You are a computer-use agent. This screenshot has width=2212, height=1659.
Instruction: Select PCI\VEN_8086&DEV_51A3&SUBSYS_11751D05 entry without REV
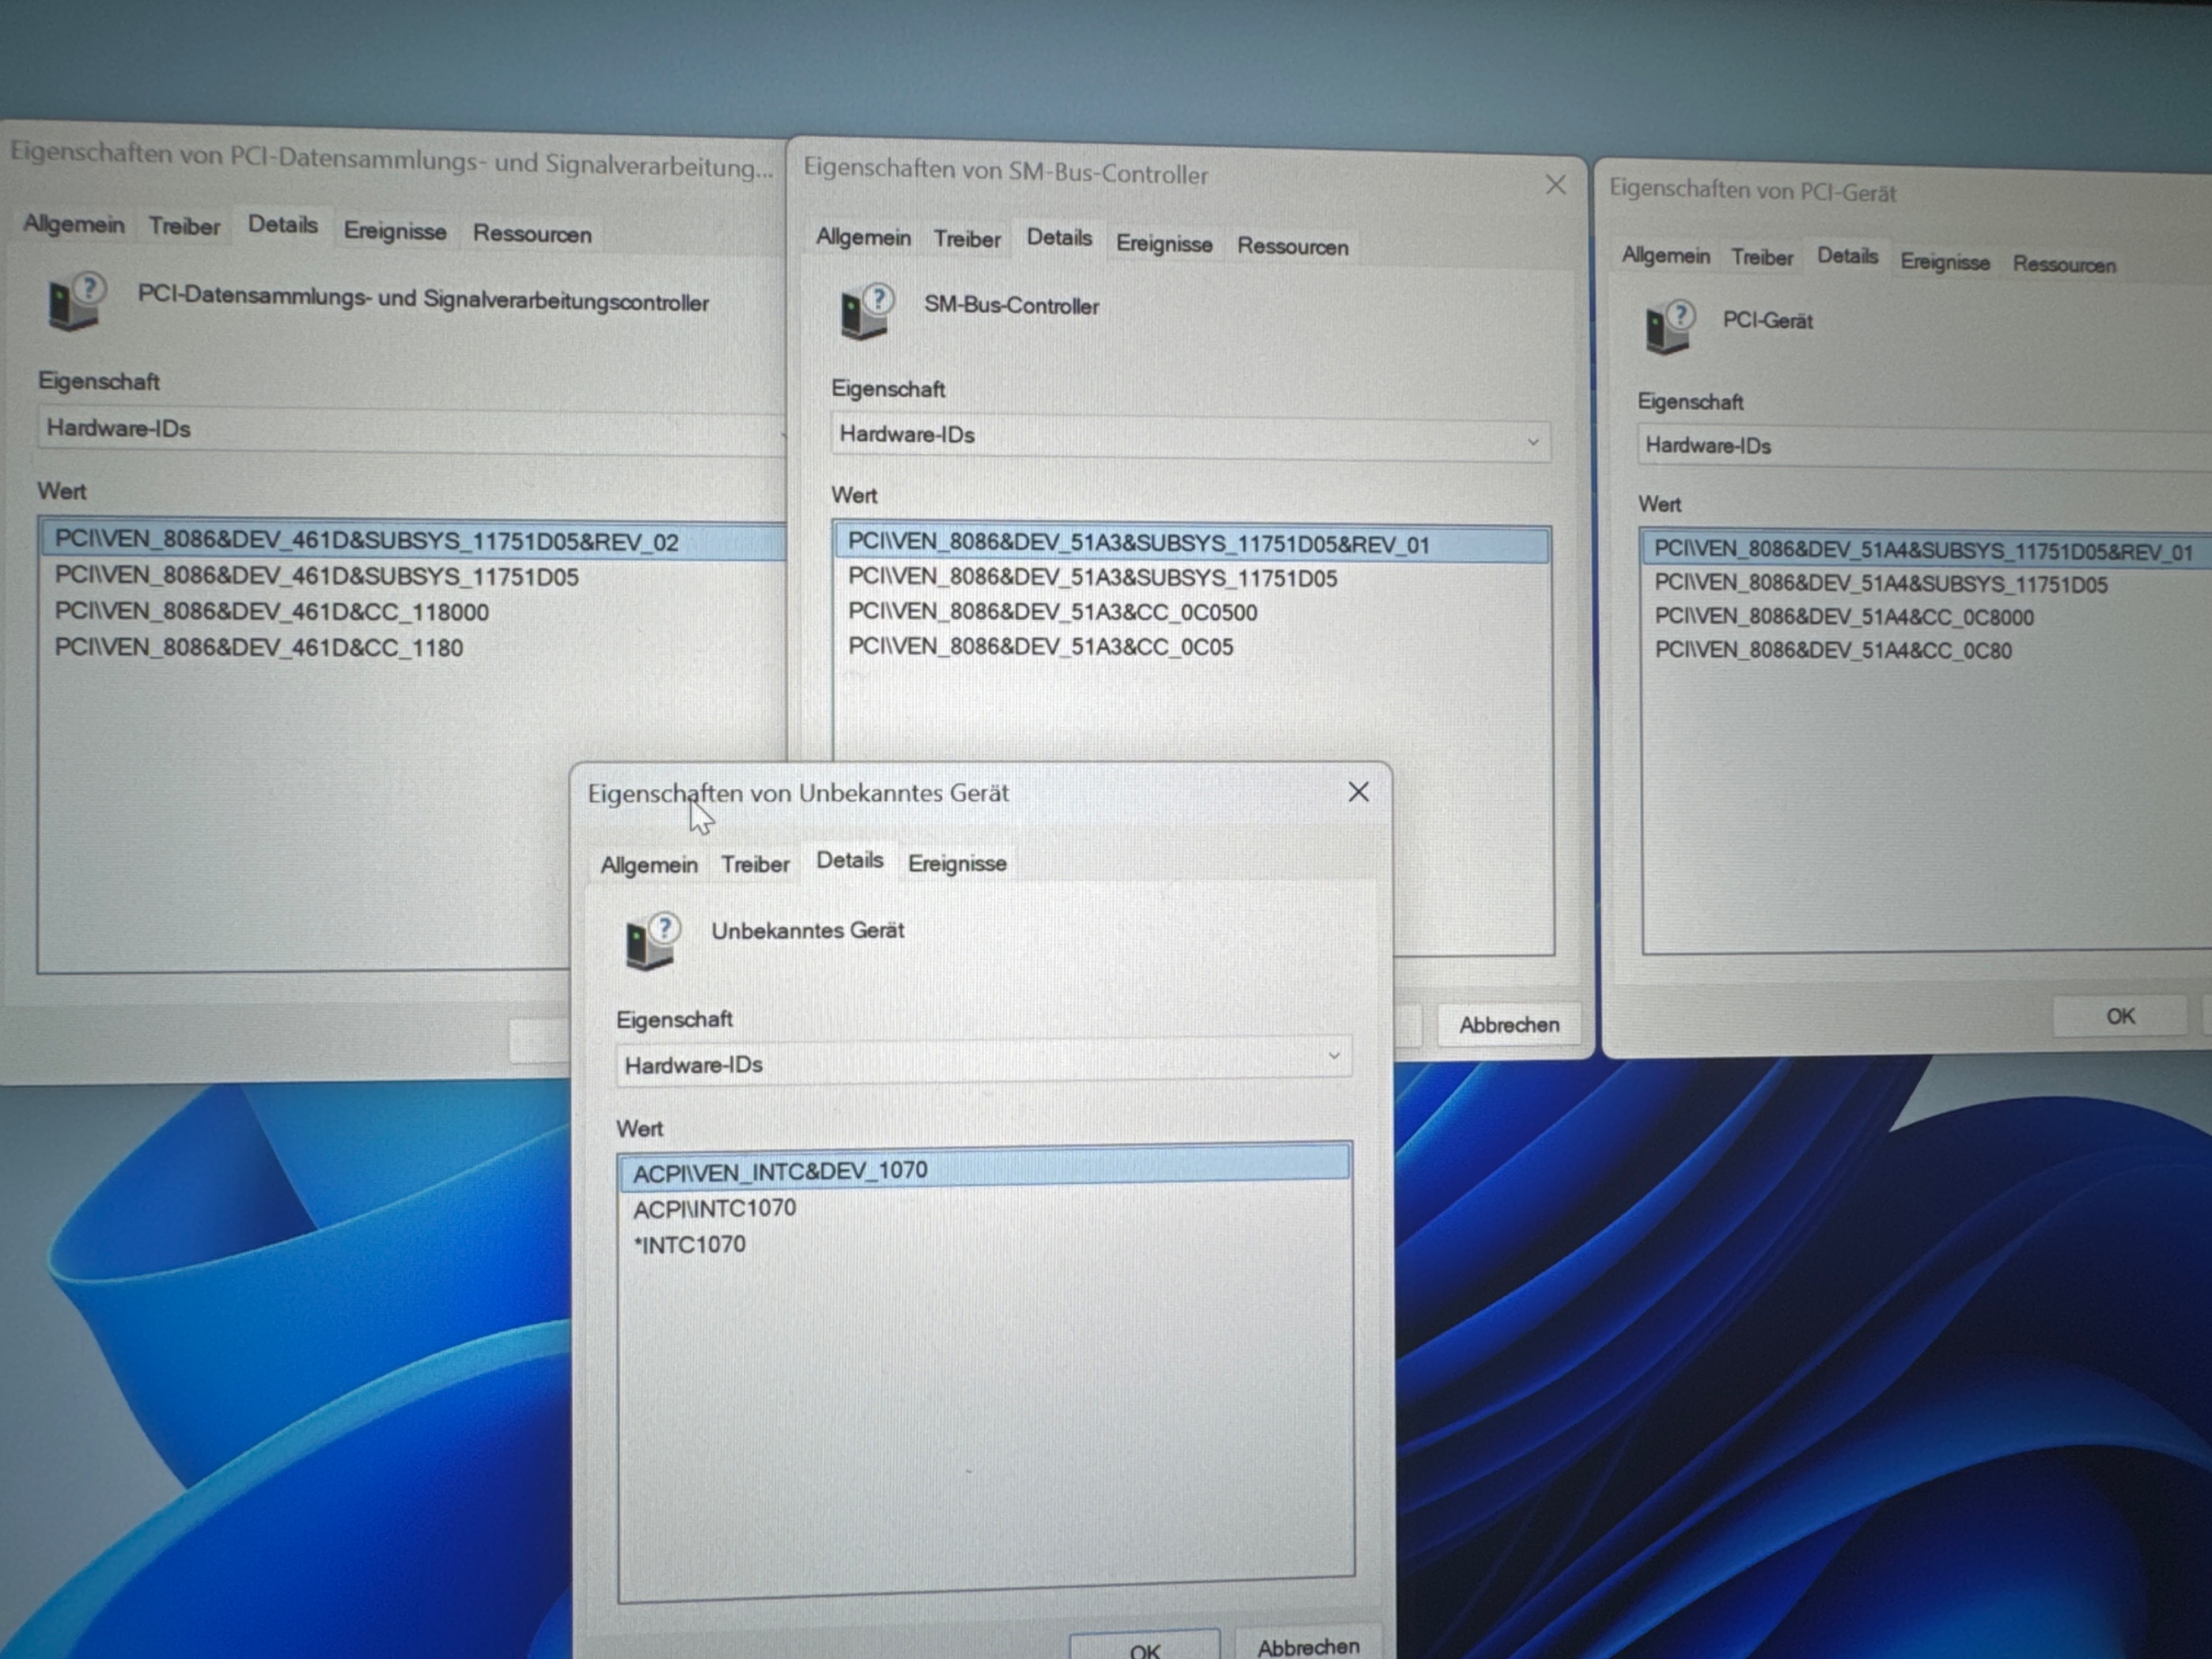pos(1092,579)
